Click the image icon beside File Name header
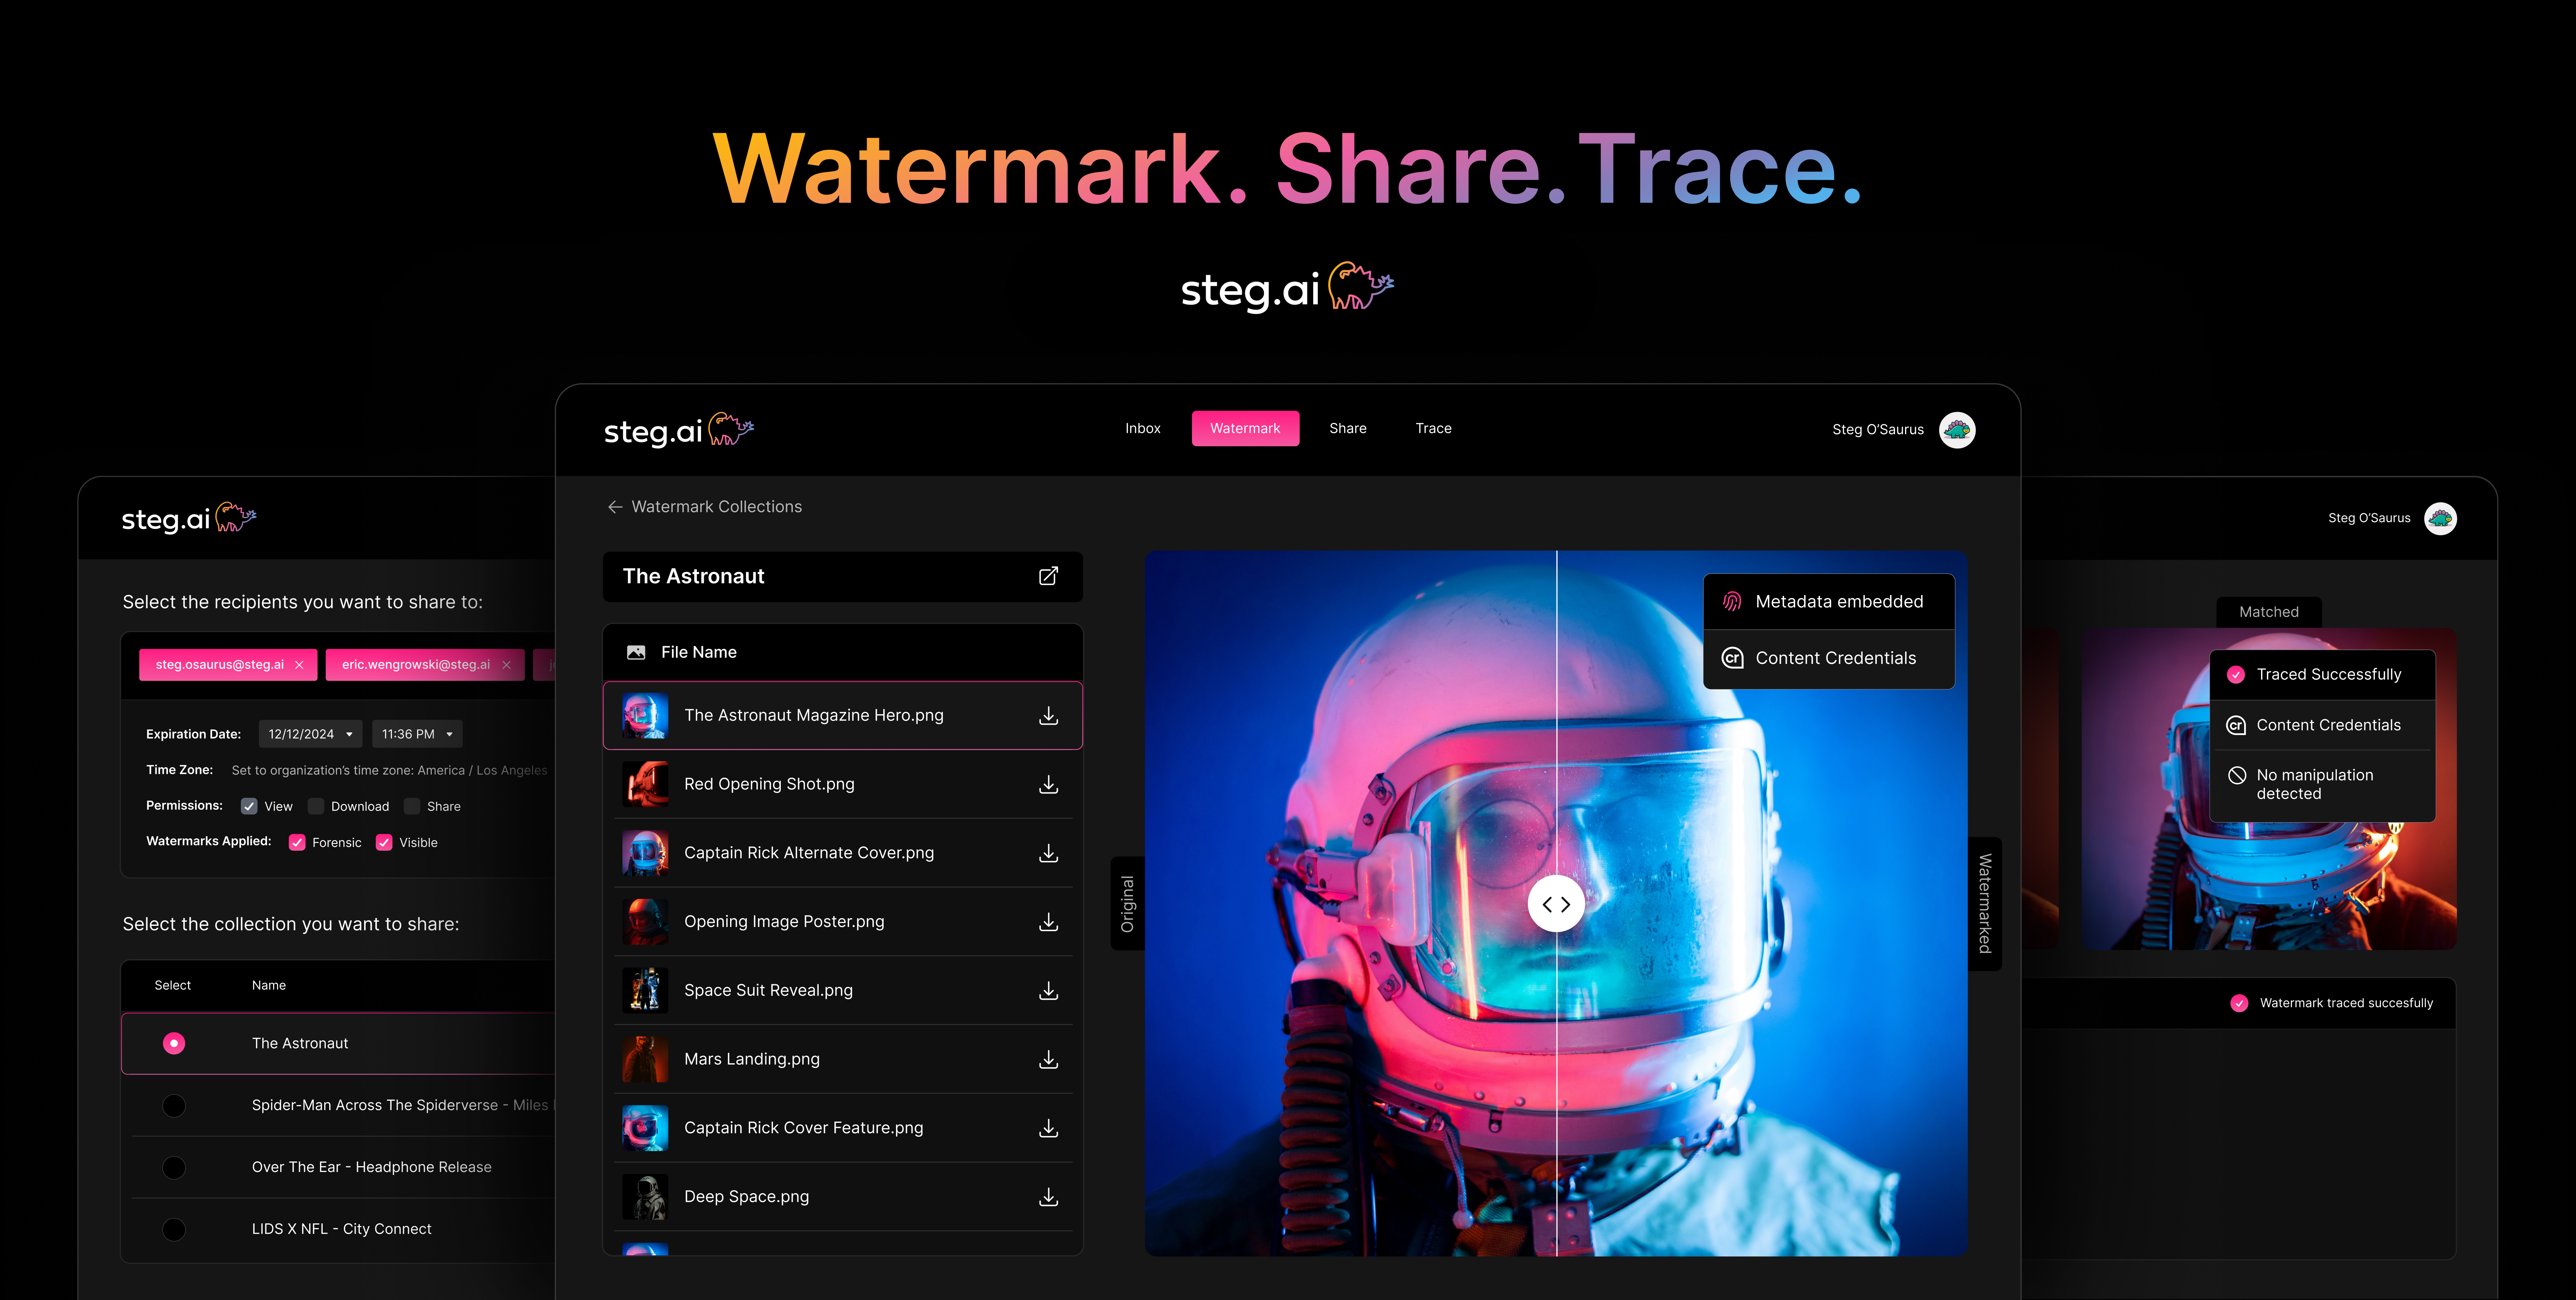This screenshot has width=2576, height=1300. click(636, 652)
